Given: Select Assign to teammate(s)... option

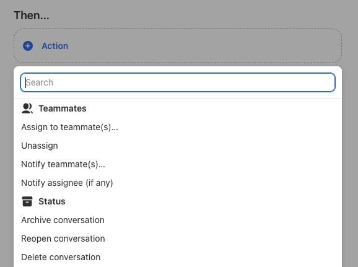Looking at the screenshot, I should point(178,127).
